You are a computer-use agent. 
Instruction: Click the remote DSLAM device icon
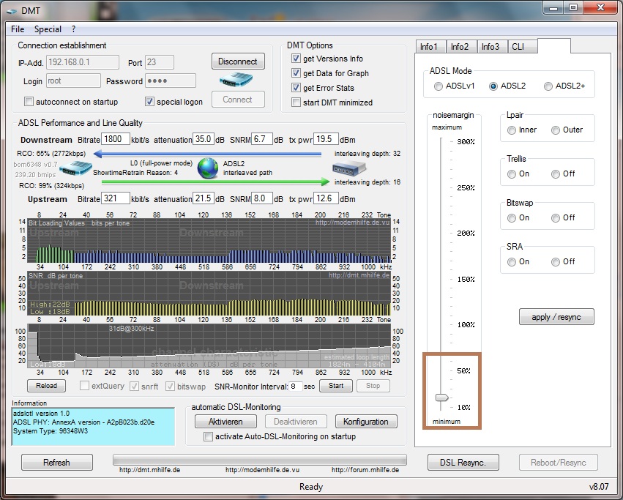pyautogui.click(x=349, y=170)
